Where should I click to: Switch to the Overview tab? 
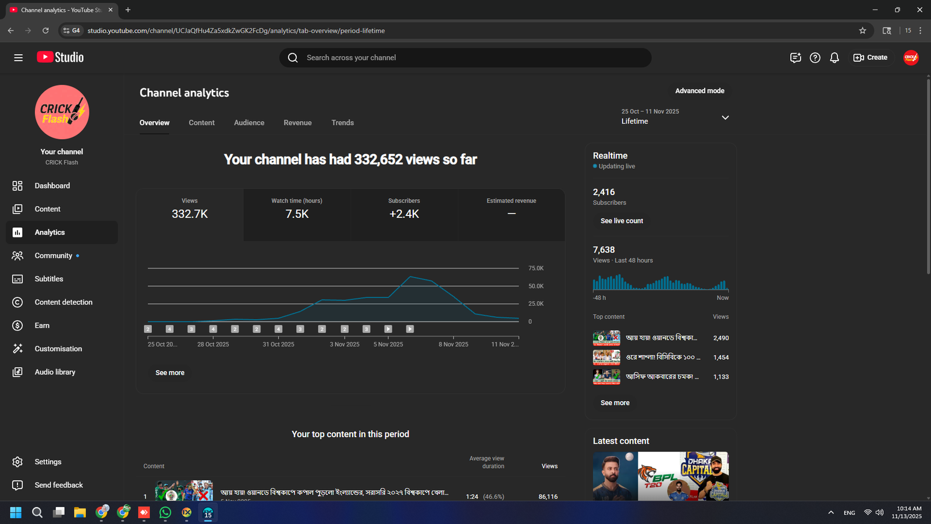(x=154, y=123)
